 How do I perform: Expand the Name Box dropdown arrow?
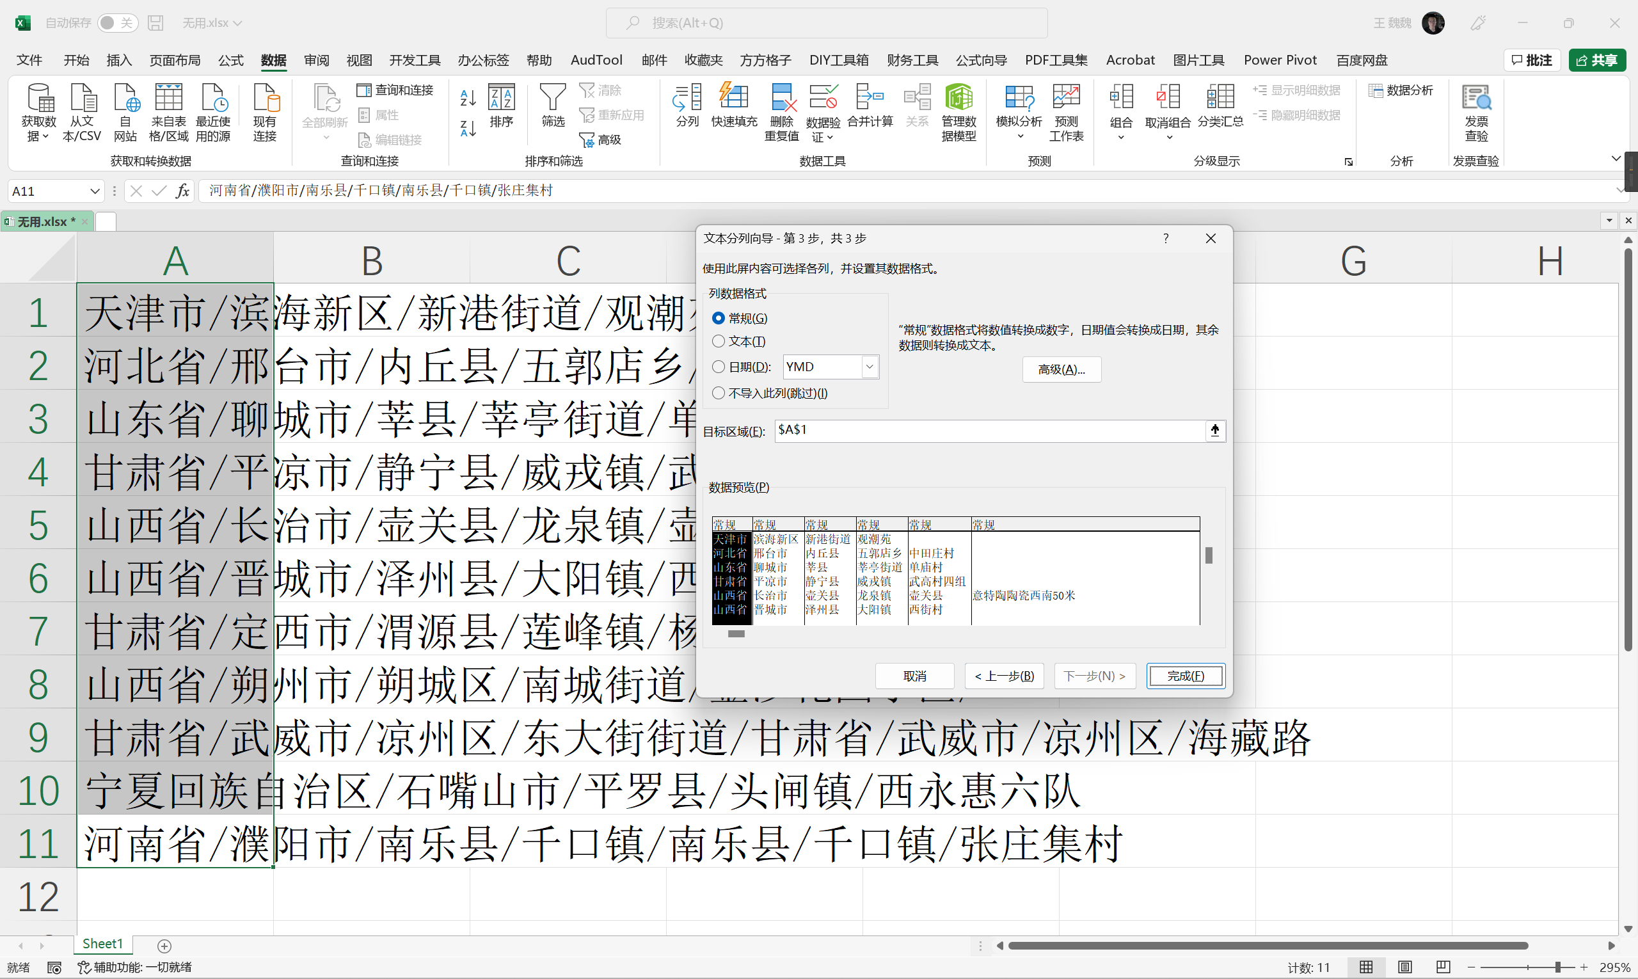point(94,191)
